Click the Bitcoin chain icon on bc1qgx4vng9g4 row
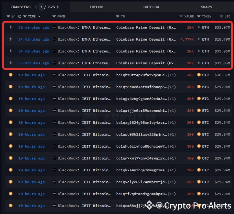234x214 pixels. (x=11, y=99)
